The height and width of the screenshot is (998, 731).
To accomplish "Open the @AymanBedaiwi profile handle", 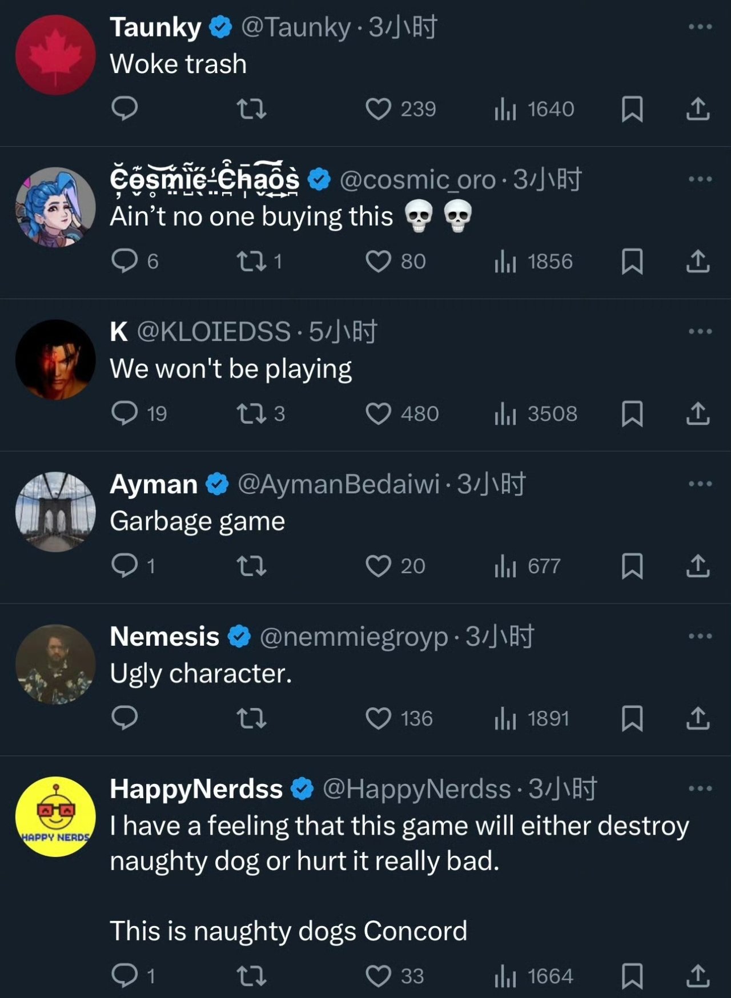I will click(339, 484).
